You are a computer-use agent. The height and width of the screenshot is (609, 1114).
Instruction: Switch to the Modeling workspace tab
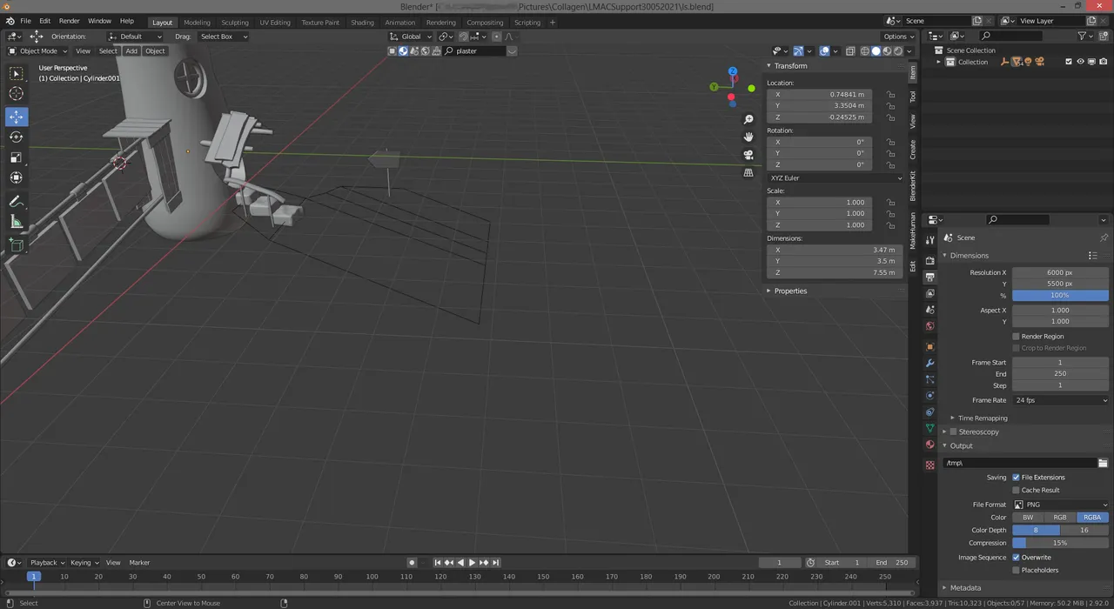(x=197, y=23)
